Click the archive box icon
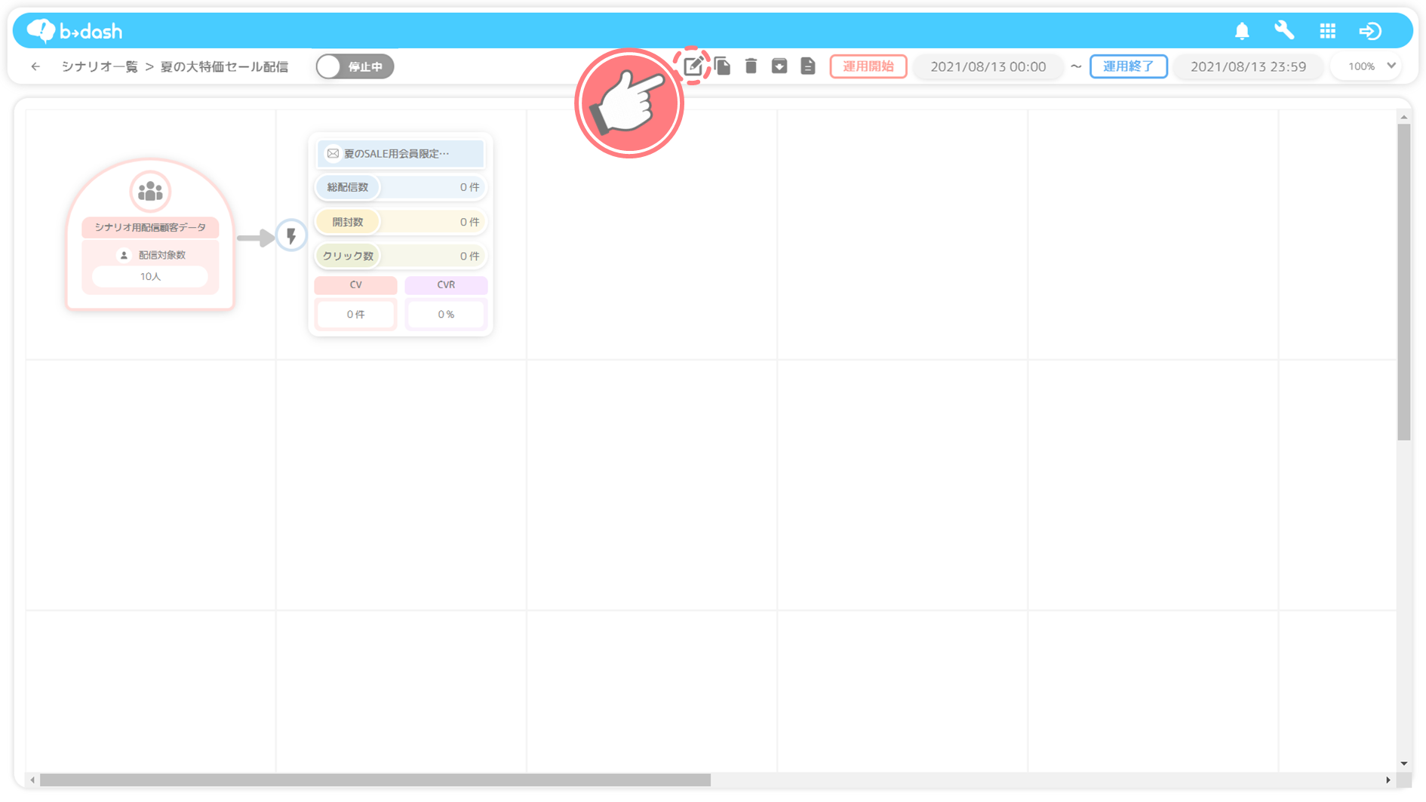The width and height of the screenshot is (1426, 802). [x=779, y=66]
